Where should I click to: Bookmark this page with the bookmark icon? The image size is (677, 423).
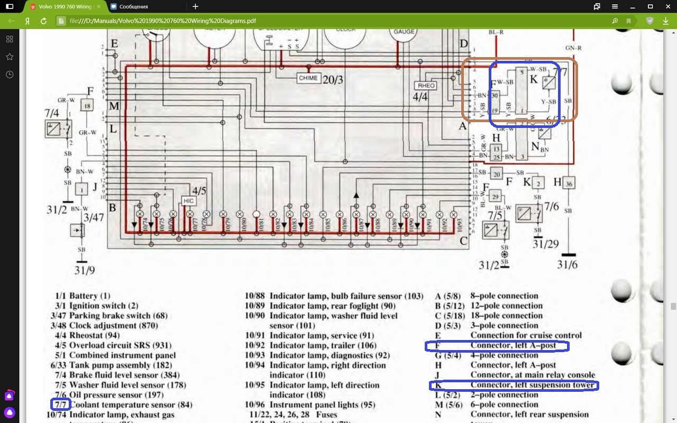tap(628, 21)
